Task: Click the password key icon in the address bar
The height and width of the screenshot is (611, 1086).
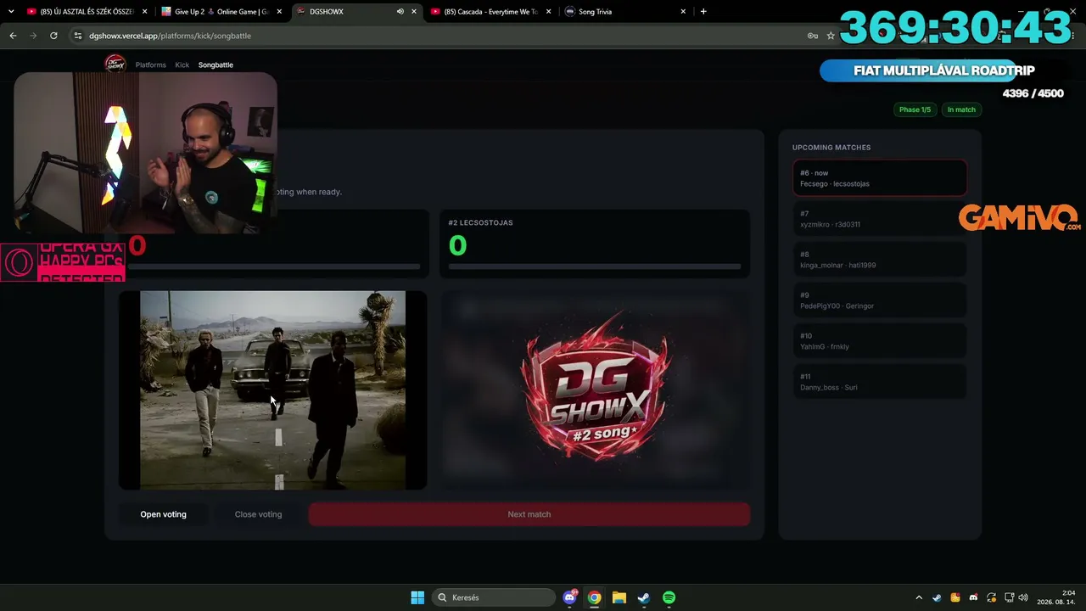Action: [812, 36]
